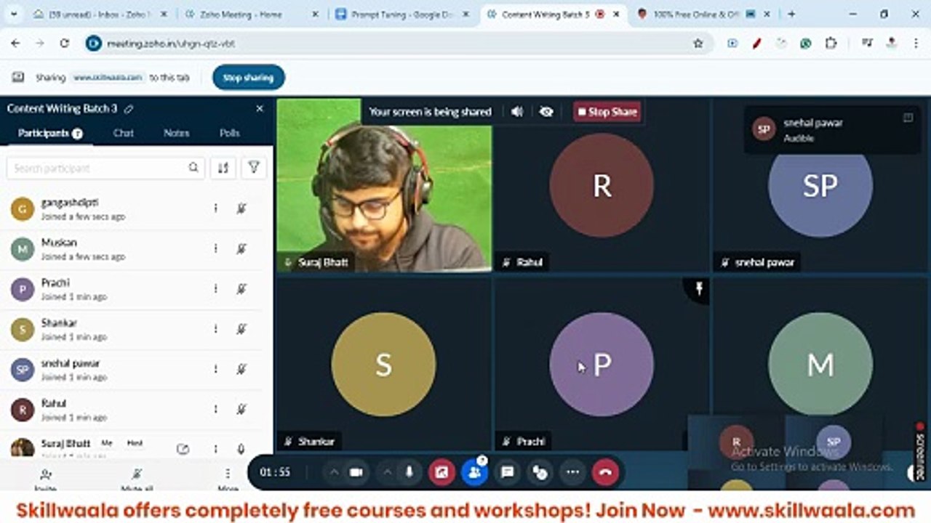The image size is (931, 523).
Task: Invite participants to the meeting
Action: [x=45, y=479]
